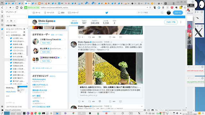Open the Notes panel icon in sidebar
The height and width of the screenshot is (115, 205).
2,20
